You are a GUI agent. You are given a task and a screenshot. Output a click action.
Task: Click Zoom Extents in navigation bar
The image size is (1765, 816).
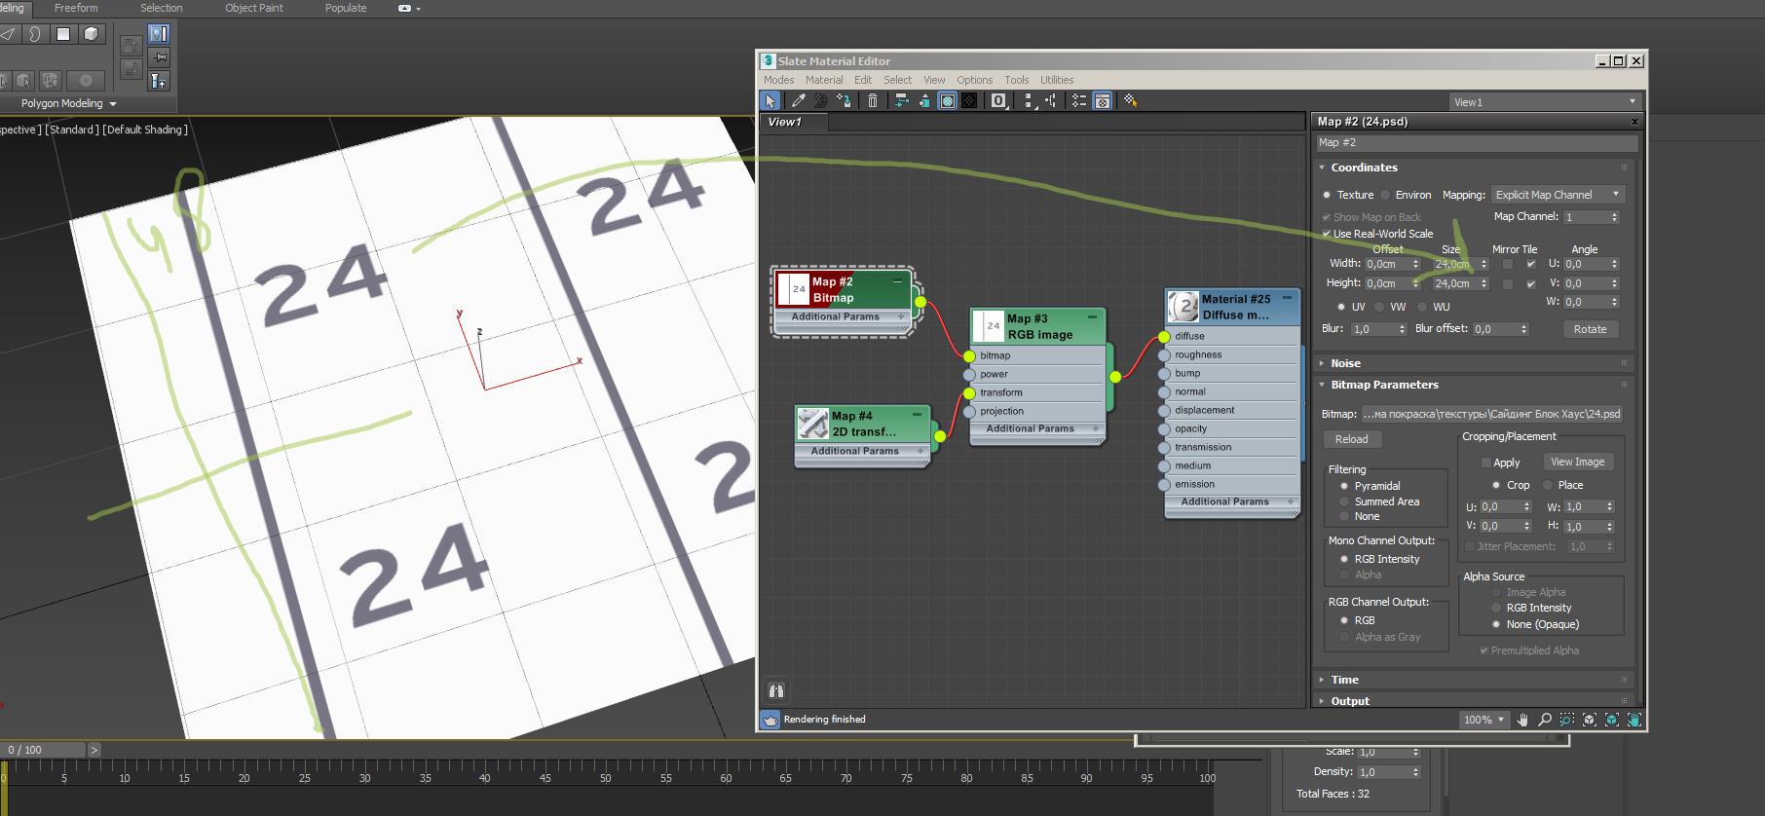click(x=1590, y=720)
